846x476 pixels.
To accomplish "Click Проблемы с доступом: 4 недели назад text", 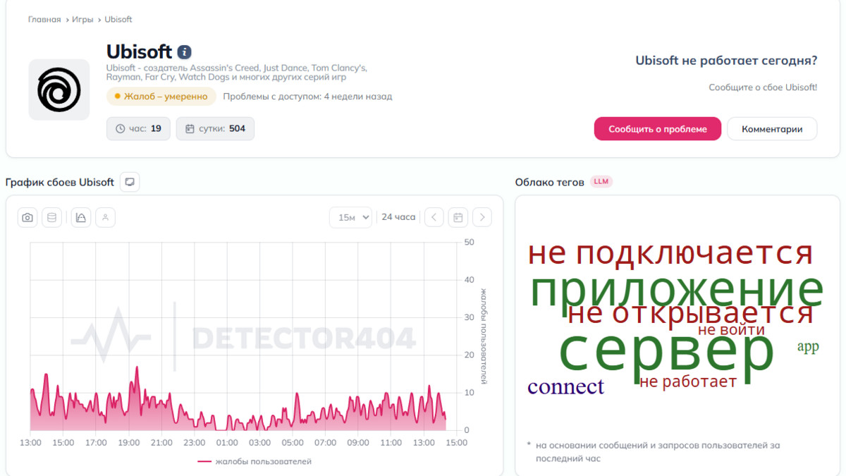I will [x=307, y=97].
